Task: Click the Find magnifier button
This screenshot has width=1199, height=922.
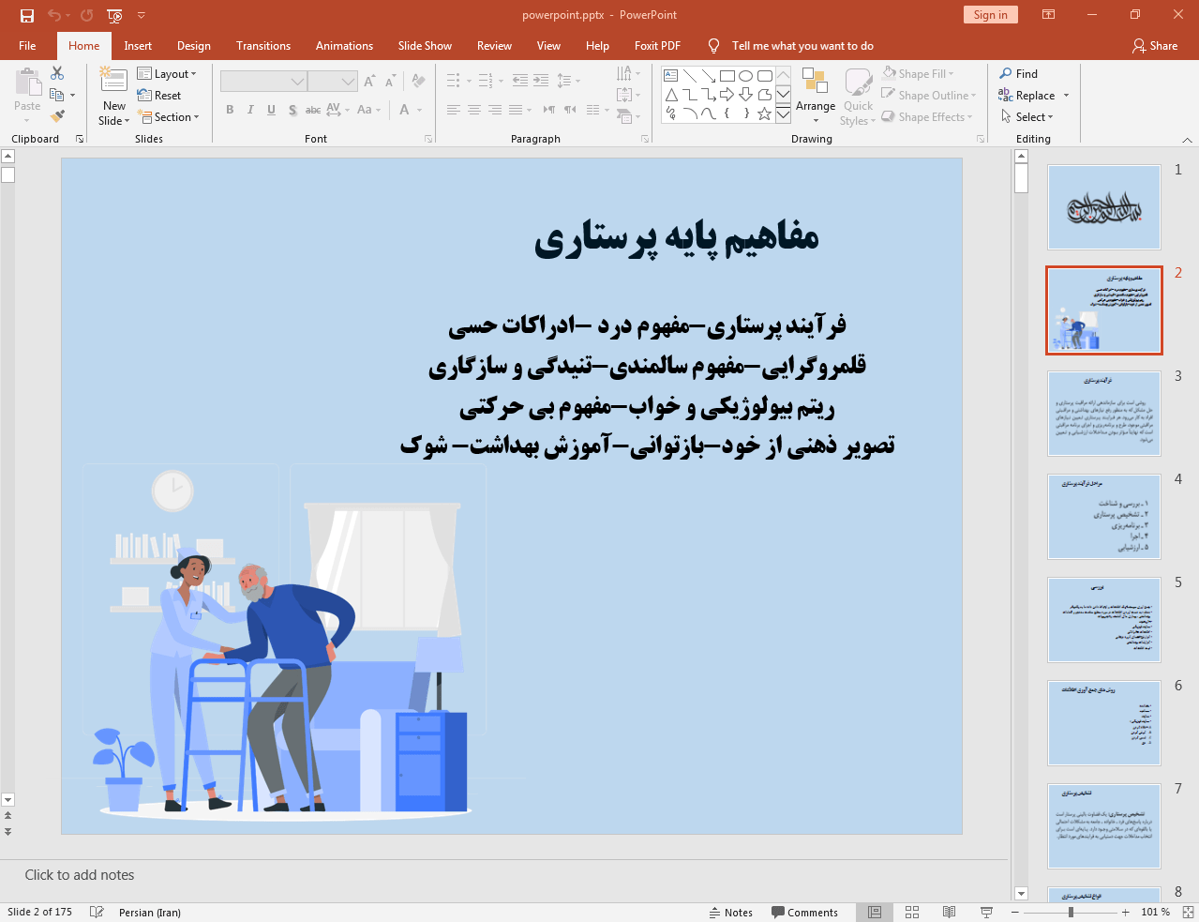Action: 1019,73
